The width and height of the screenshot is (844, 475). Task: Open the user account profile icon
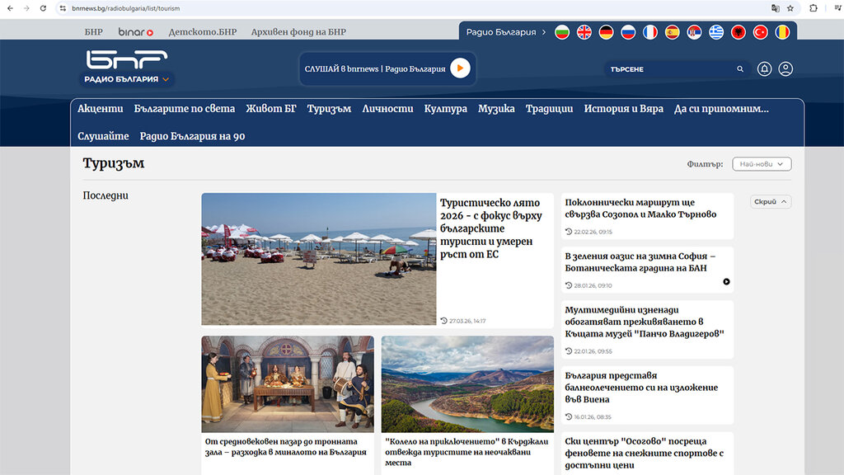coord(785,69)
